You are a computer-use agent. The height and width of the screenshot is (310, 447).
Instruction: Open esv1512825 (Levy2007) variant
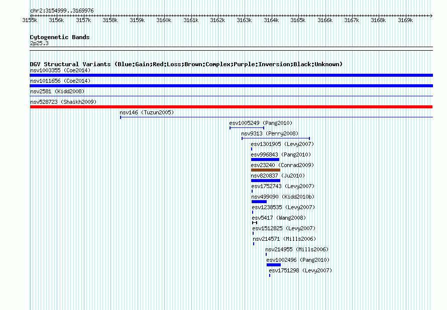pyautogui.click(x=284, y=228)
